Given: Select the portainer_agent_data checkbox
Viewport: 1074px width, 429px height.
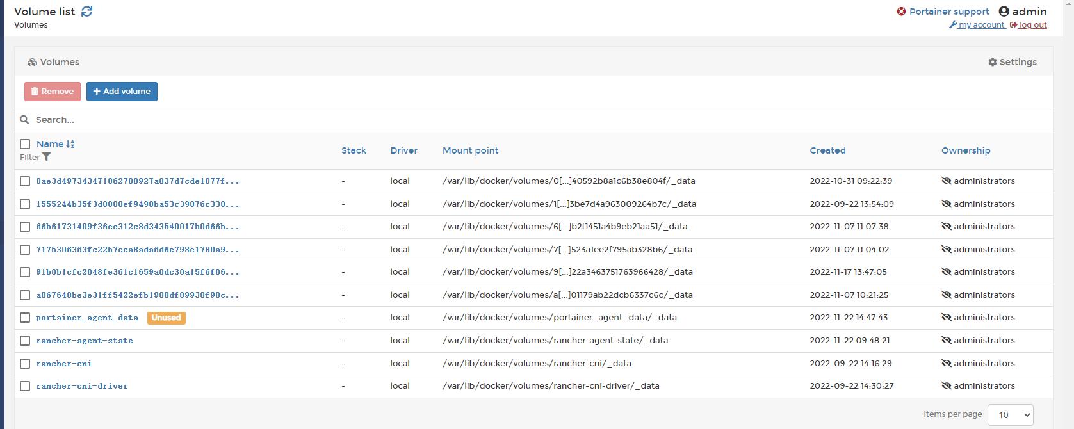Looking at the screenshot, I should [x=25, y=318].
